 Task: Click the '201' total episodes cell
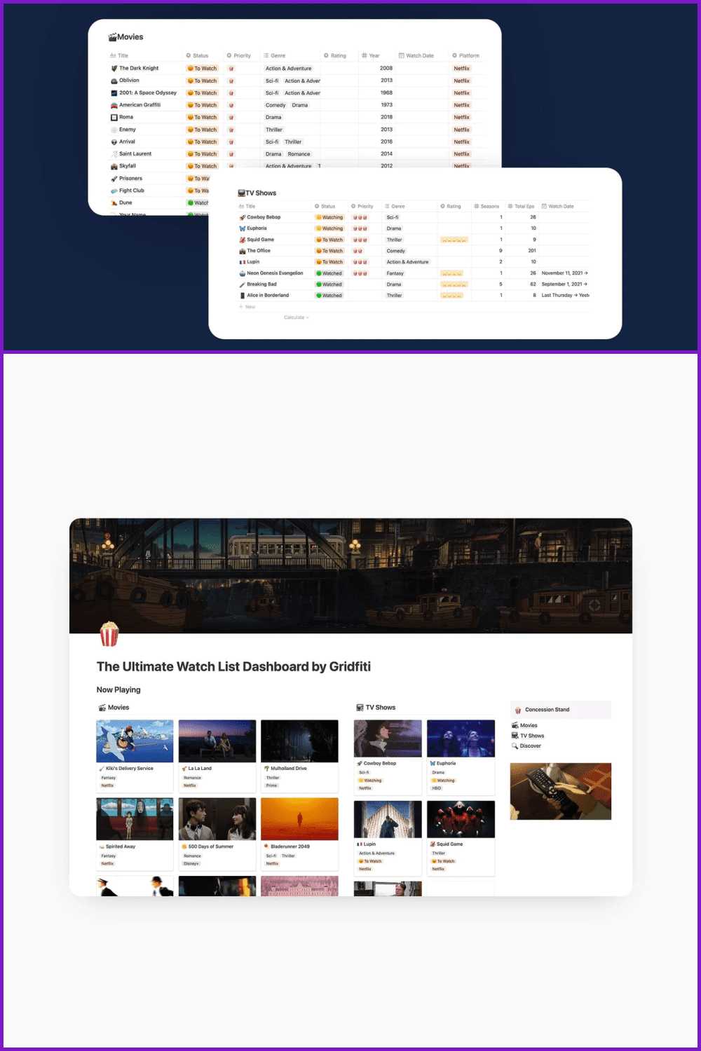[532, 251]
